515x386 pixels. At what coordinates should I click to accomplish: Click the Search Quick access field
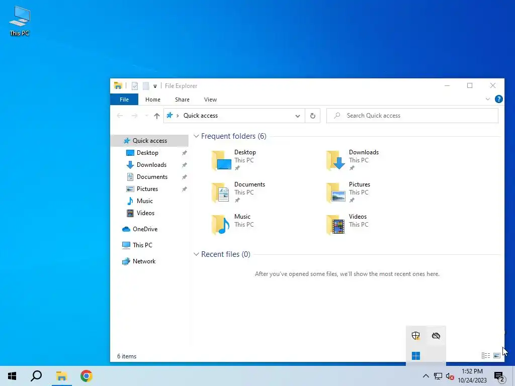coord(412,116)
